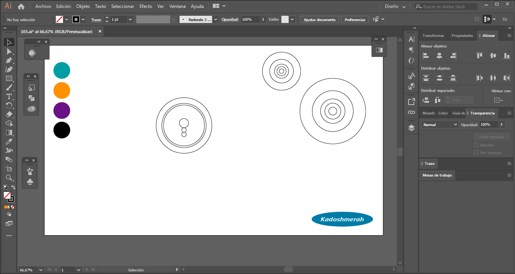Open the Brushes panel floating icon
This screenshot has height=274, width=515.
[31, 171]
